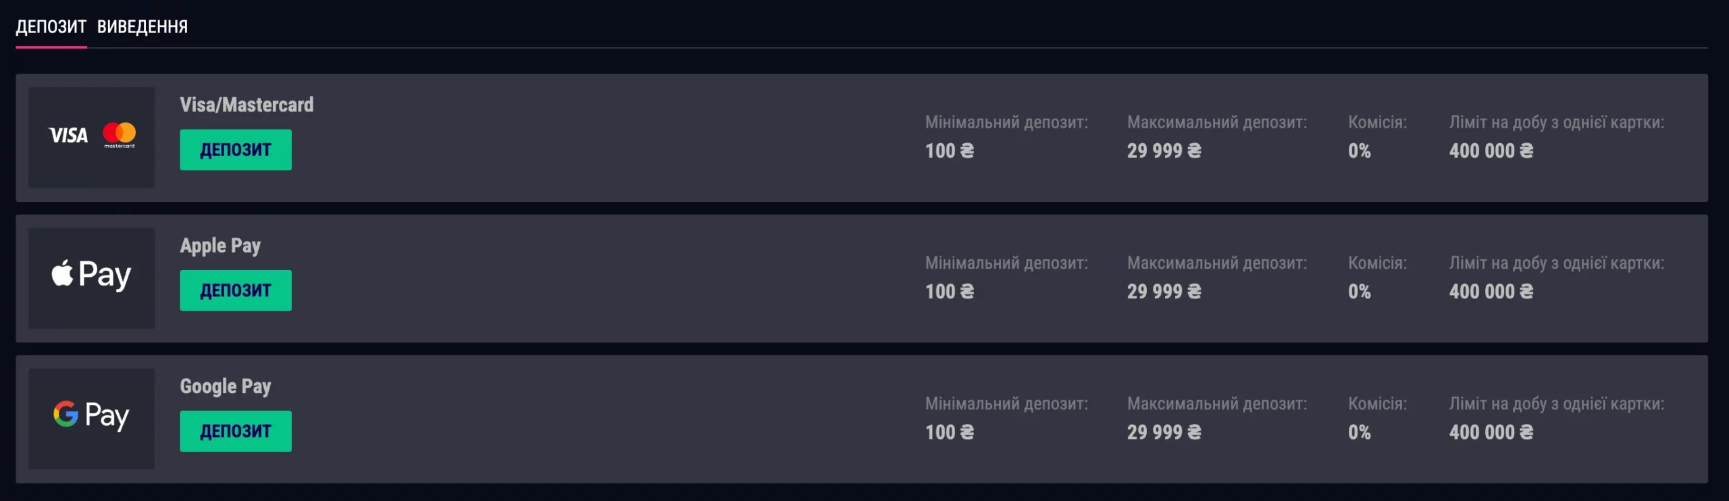Click the Visa logo icon
Image resolution: width=1729 pixels, height=501 pixels.
coord(68,136)
